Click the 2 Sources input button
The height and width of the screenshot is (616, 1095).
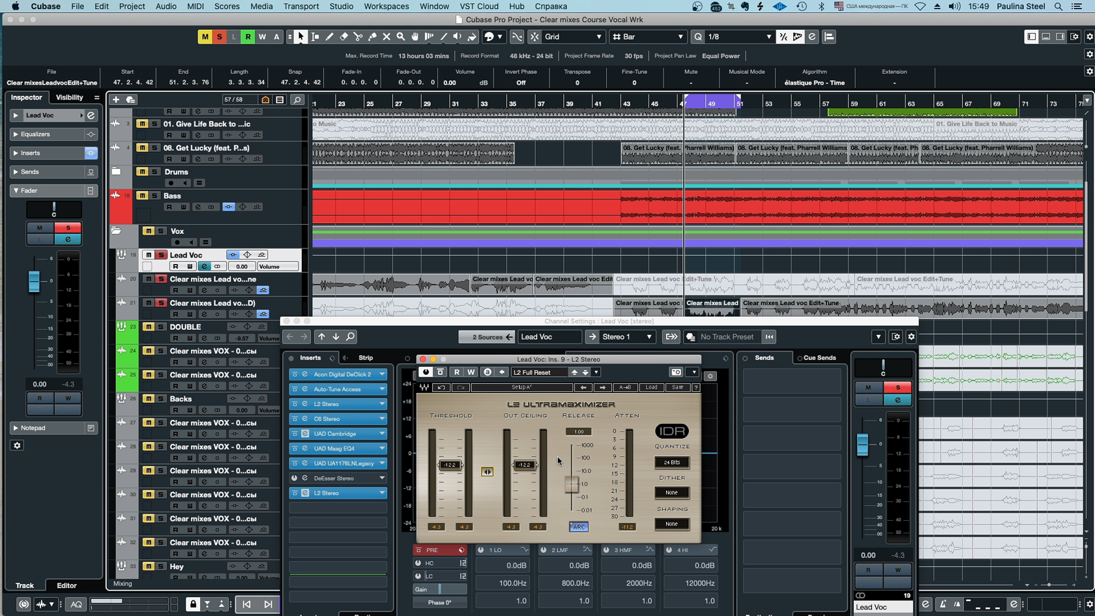487,337
